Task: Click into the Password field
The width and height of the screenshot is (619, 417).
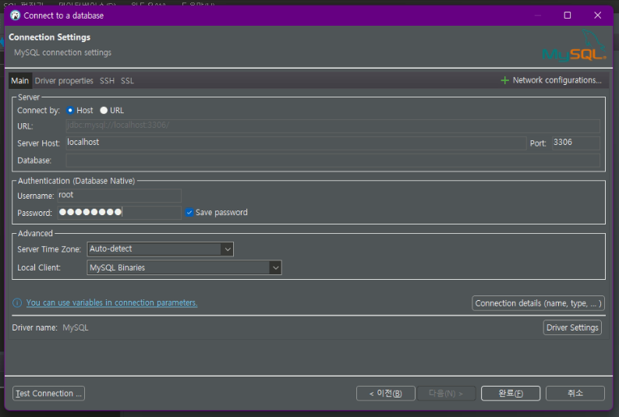Action: tap(119, 212)
